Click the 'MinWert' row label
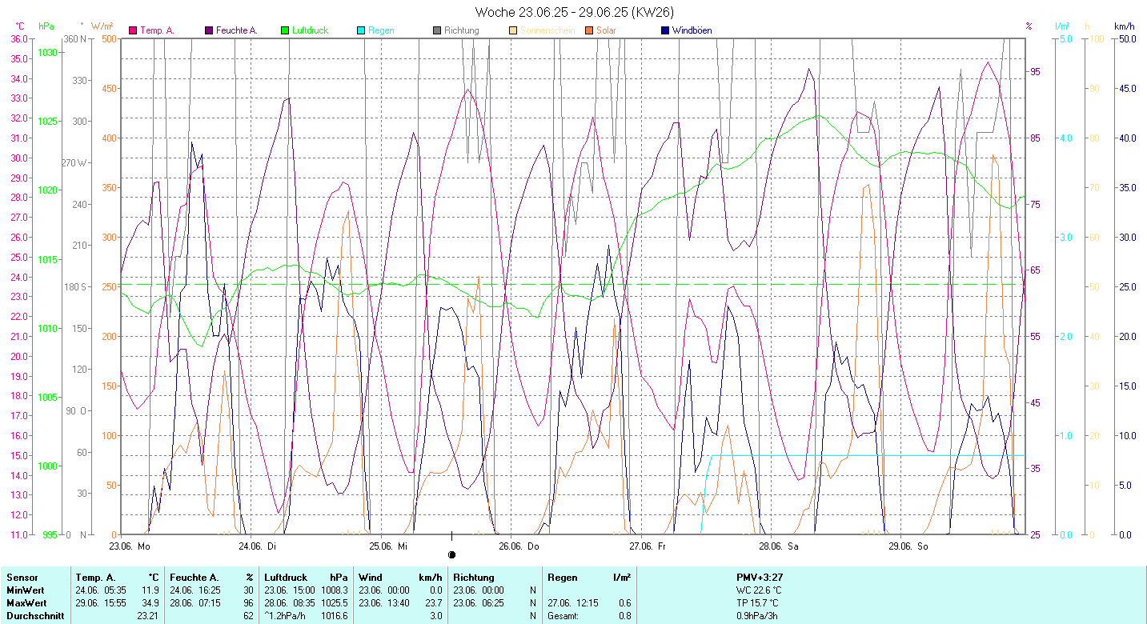1147x624 pixels. click(24, 590)
